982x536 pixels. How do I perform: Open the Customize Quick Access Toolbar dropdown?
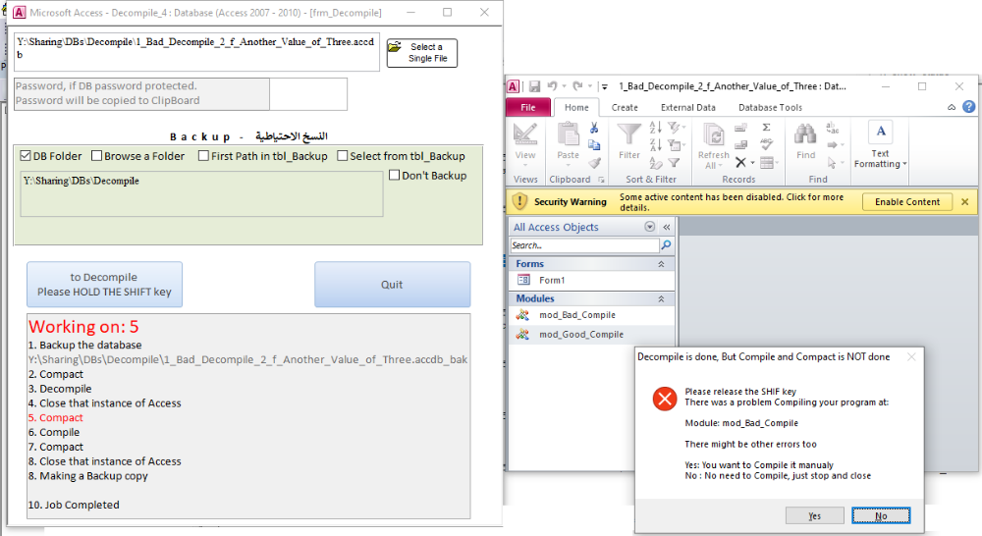604,86
